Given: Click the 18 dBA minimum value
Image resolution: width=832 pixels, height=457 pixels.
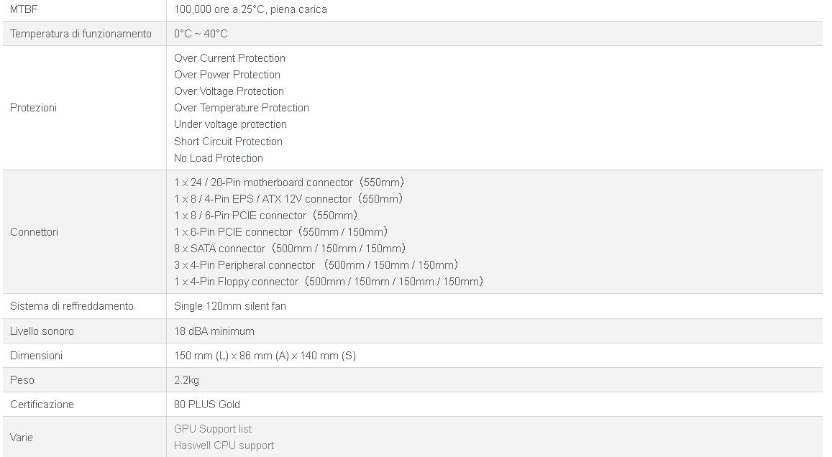Looking at the screenshot, I should pyautogui.click(x=214, y=331).
